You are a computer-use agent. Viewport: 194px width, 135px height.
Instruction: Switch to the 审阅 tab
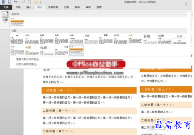pos(88,7)
